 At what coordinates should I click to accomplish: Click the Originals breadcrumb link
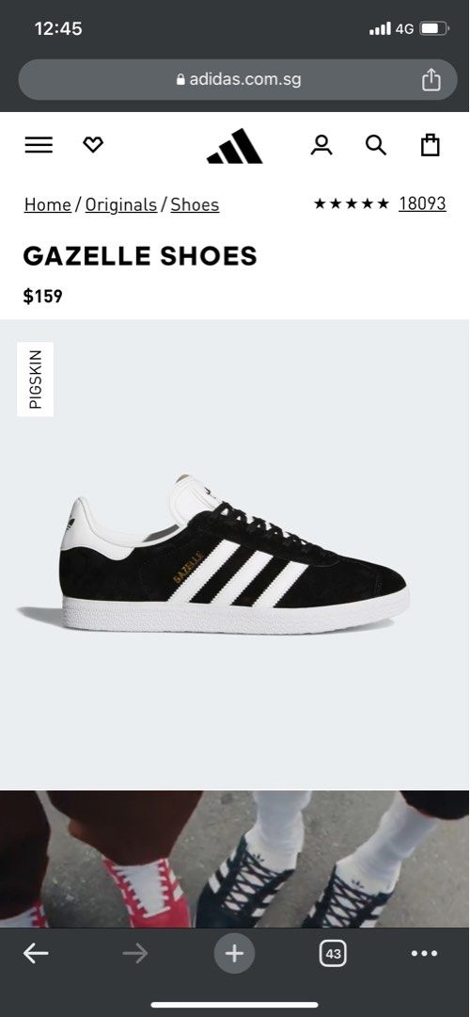121,205
